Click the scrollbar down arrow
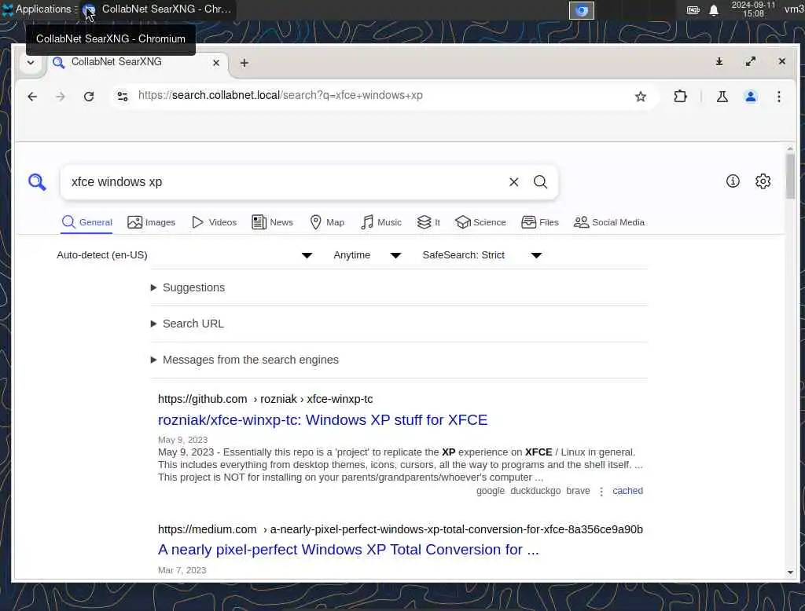Viewport: 805px width, 611px height. pos(790,572)
